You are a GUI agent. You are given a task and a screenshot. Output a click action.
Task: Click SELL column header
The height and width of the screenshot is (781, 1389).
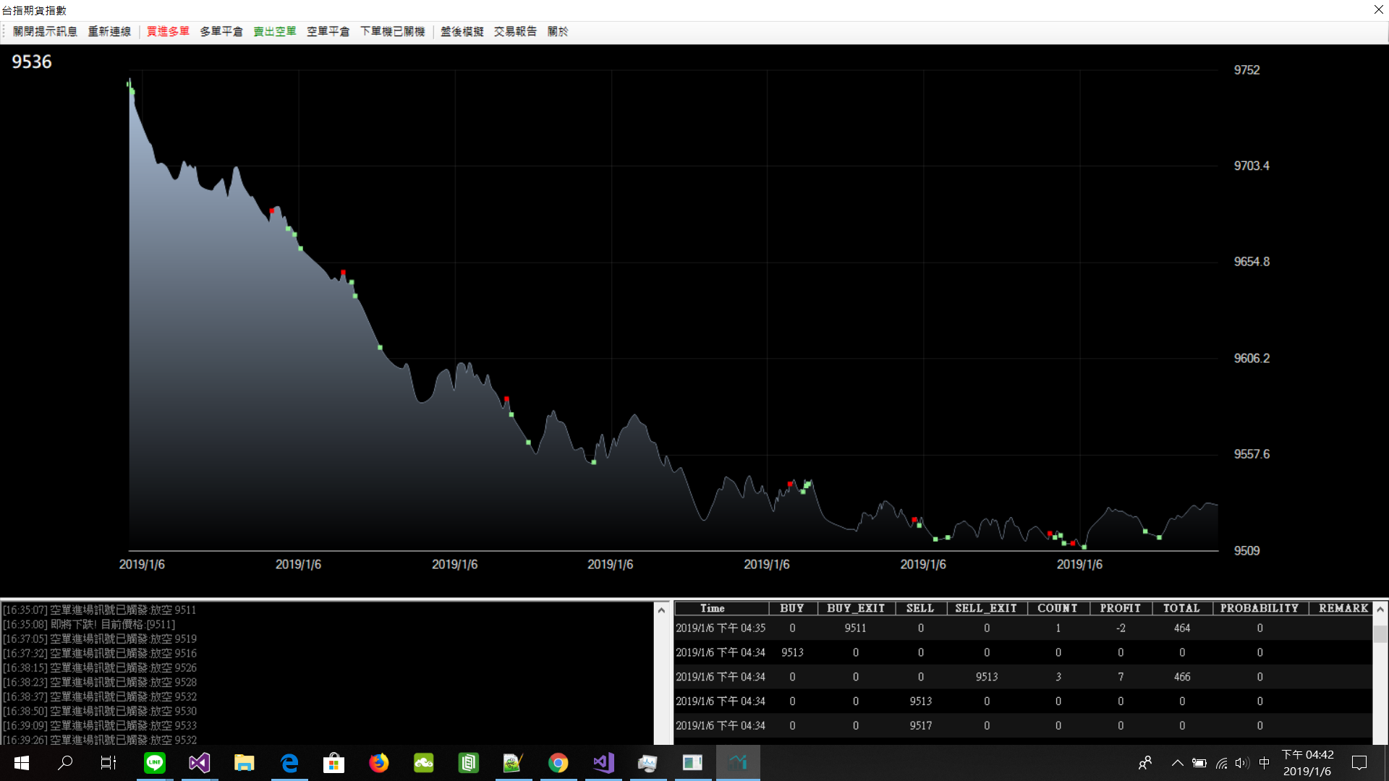click(x=920, y=609)
